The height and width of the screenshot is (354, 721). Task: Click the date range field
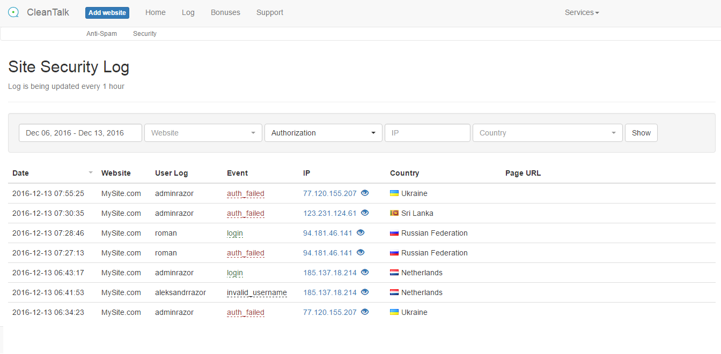[80, 133]
